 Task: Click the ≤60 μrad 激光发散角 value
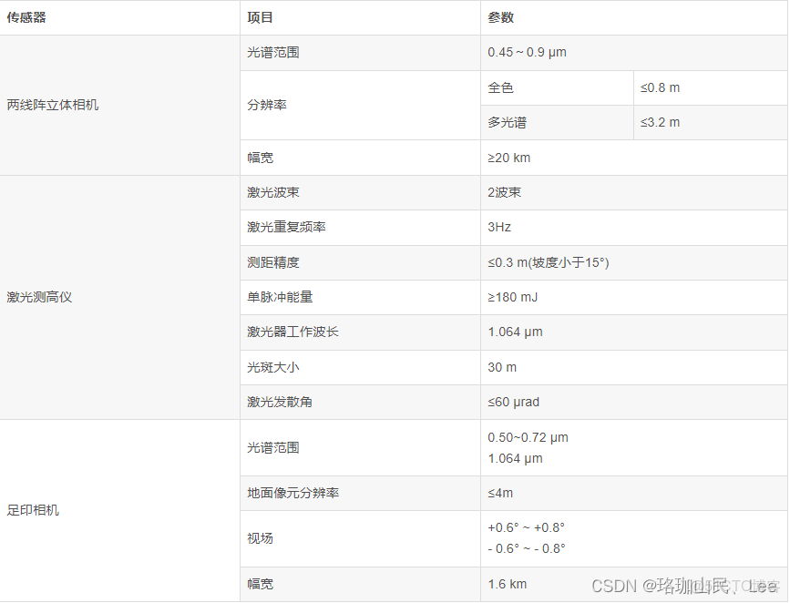(512, 402)
